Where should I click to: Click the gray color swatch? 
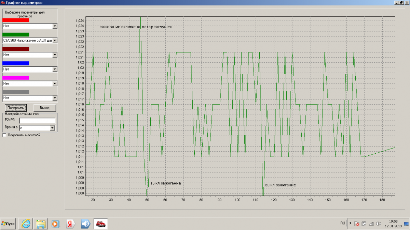[x=16, y=92]
